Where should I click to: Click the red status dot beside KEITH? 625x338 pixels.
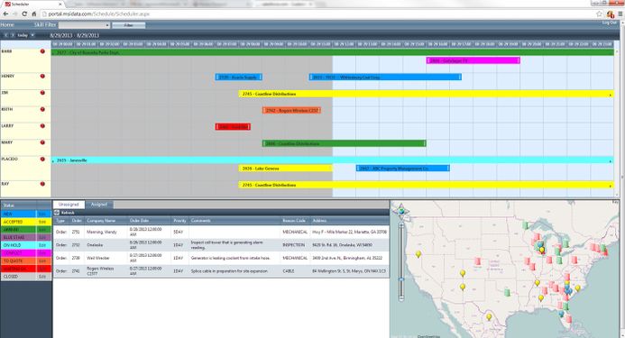click(x=42, y=109)
